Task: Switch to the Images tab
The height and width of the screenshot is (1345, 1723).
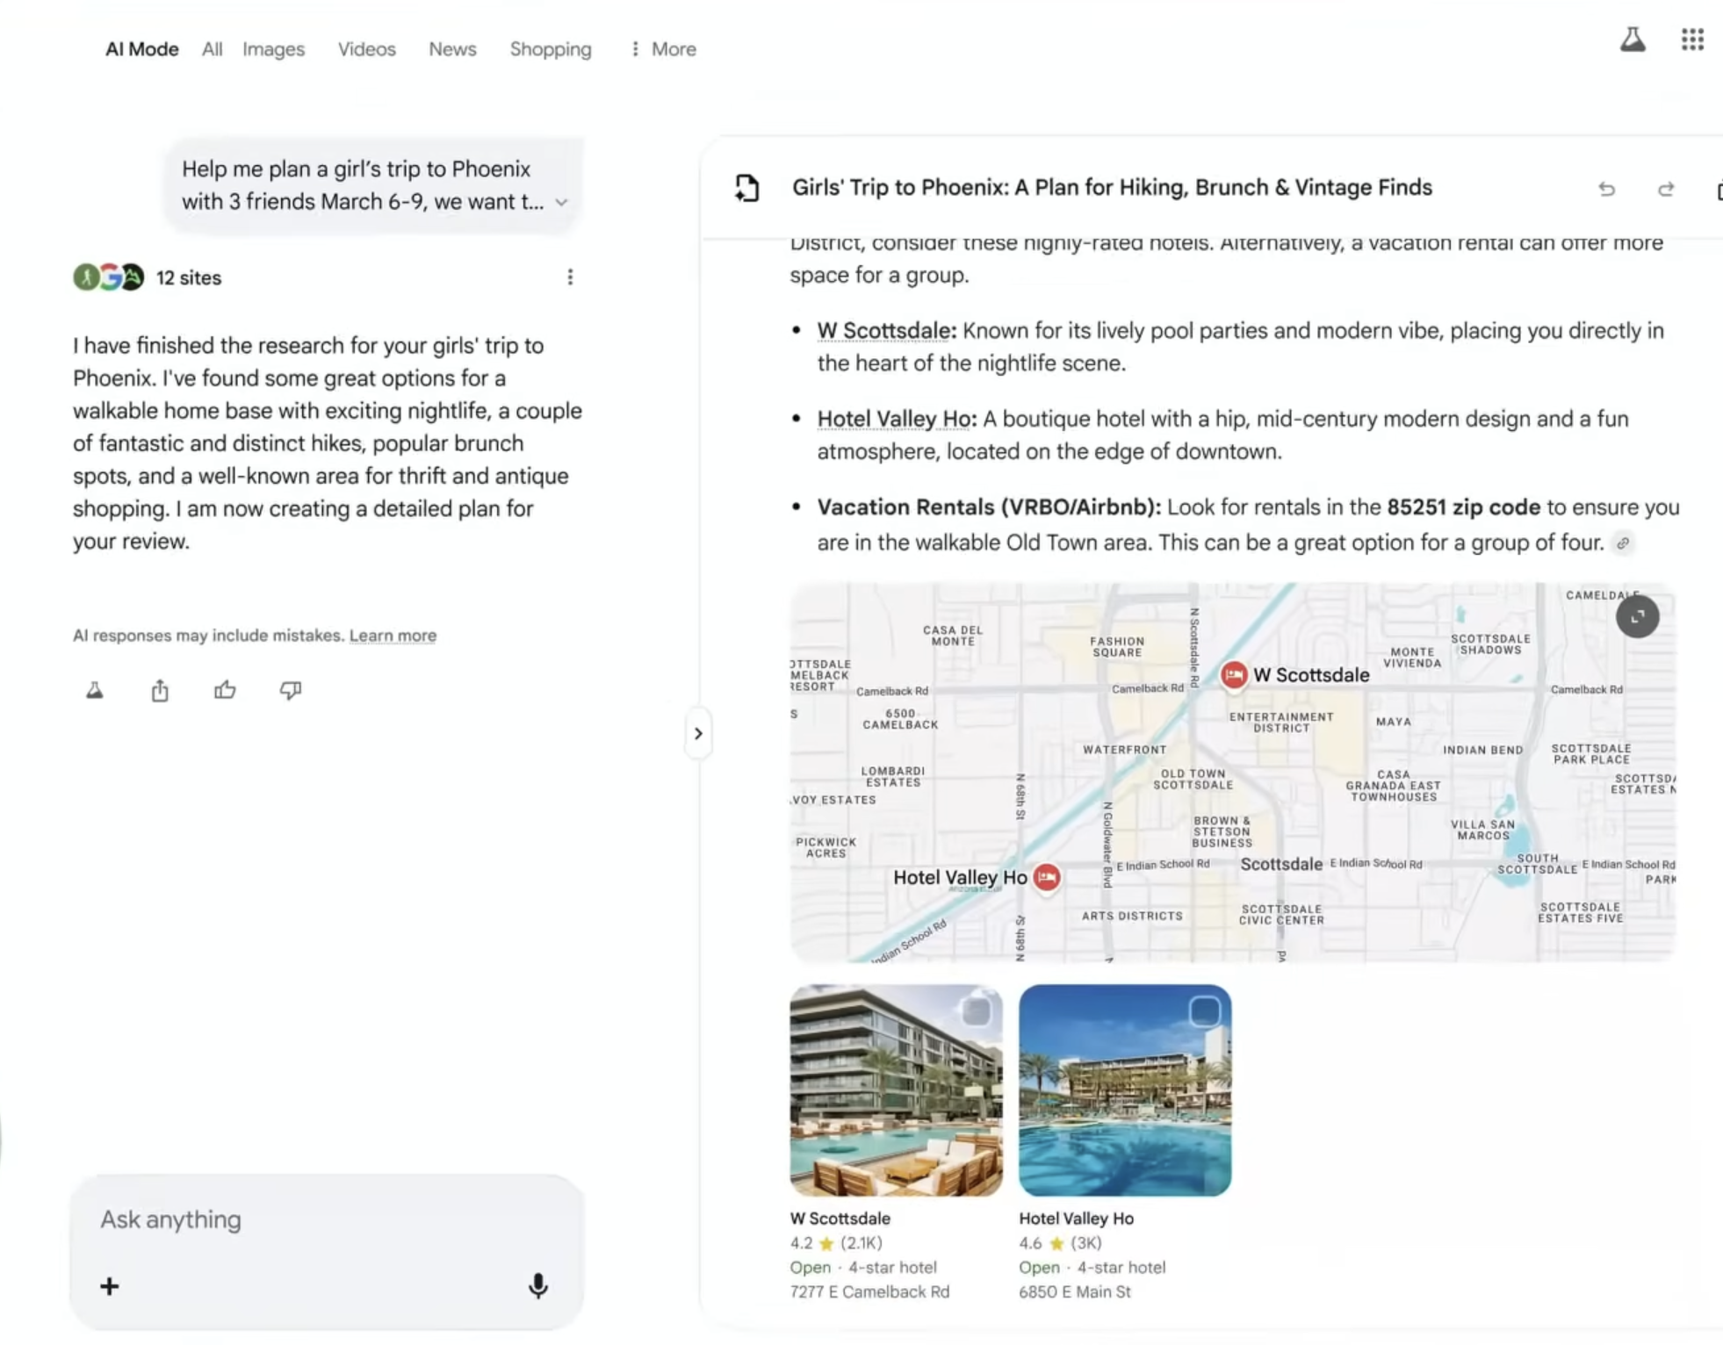Action: 273,49
